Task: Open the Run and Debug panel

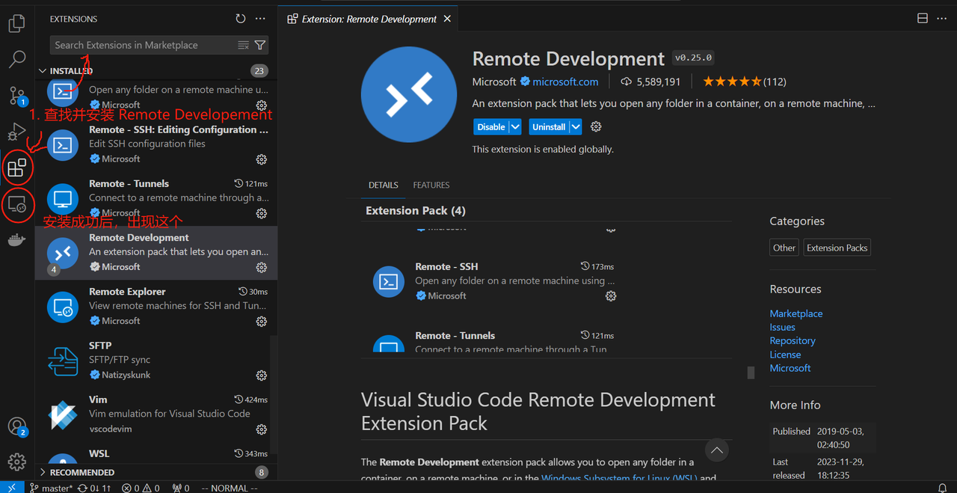Action: pyautogui.click(x=17, y=132)
